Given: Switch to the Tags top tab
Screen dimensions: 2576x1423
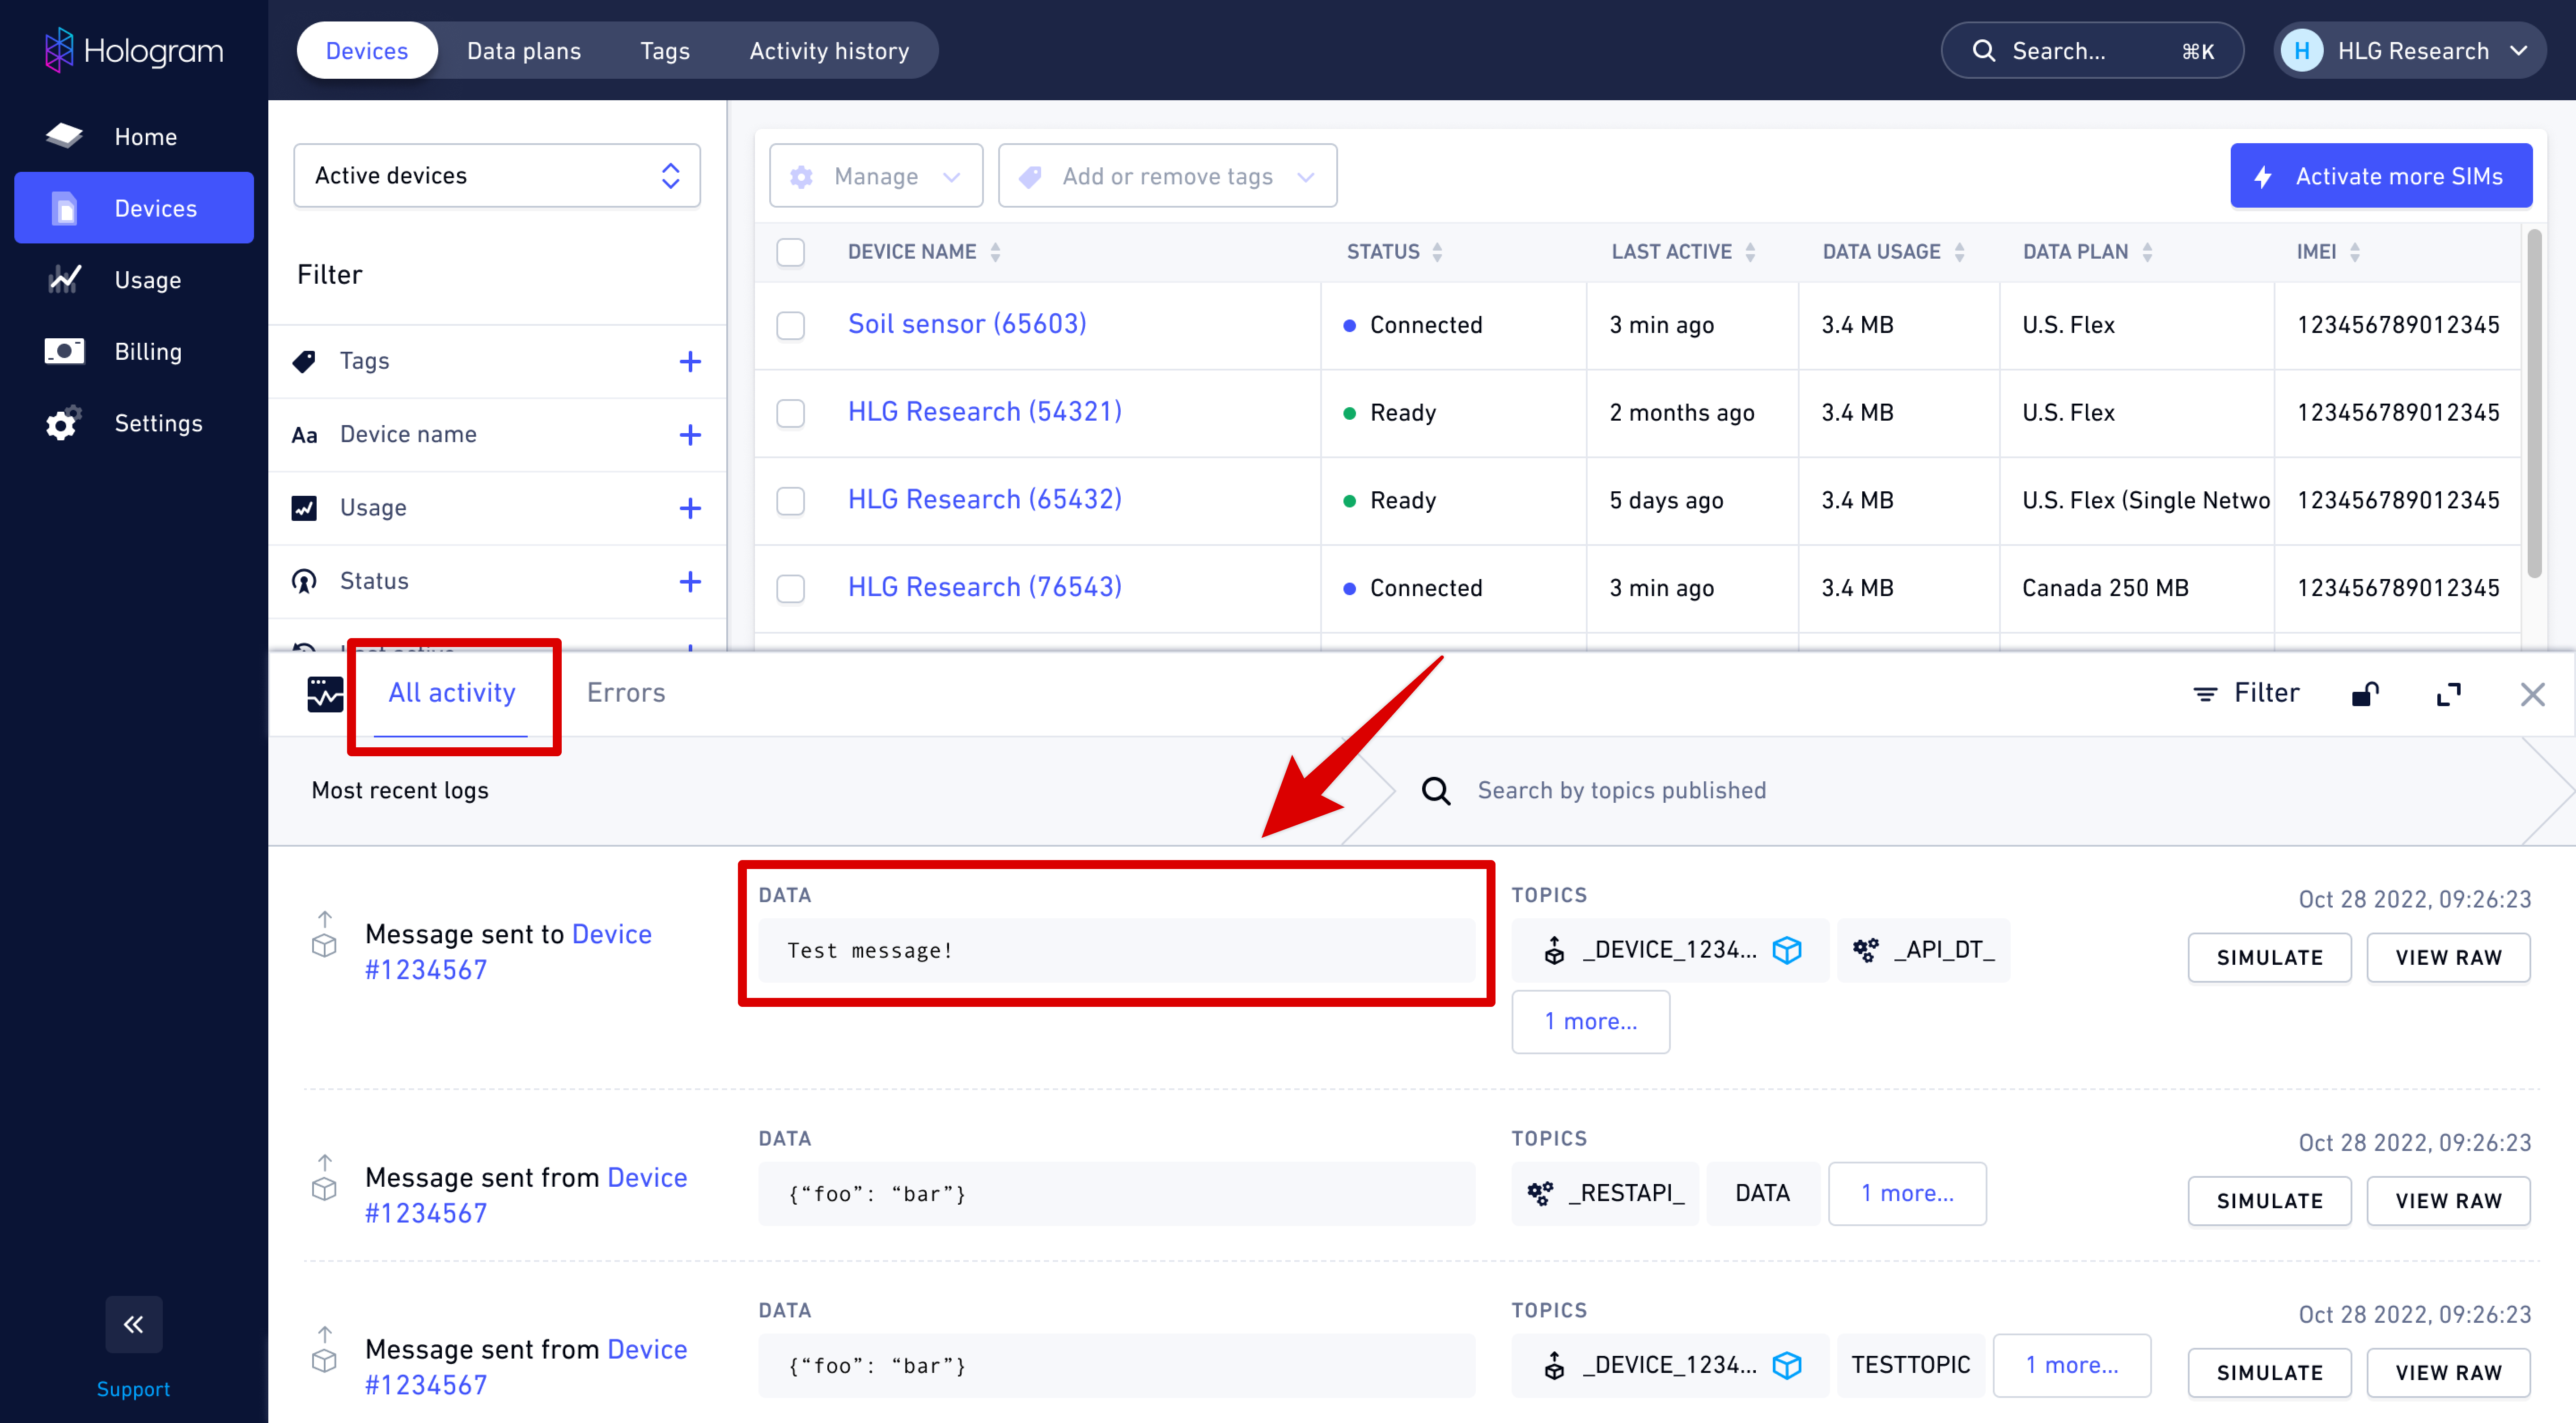Looking at the screenshot, I should tap(665, 51).
